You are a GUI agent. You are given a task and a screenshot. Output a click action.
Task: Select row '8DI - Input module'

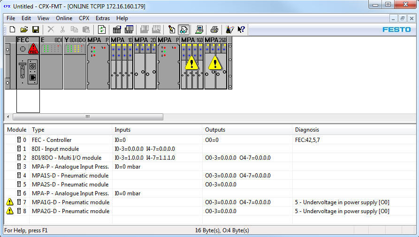coord(210,148)
